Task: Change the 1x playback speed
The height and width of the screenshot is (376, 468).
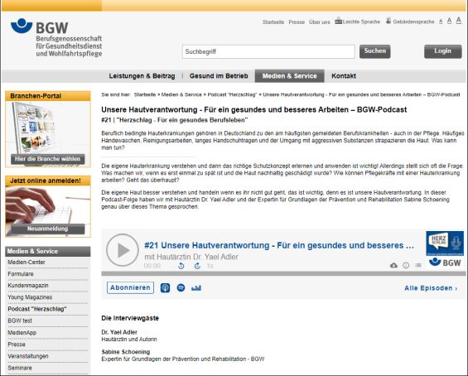Action: [x=210, y=266]
